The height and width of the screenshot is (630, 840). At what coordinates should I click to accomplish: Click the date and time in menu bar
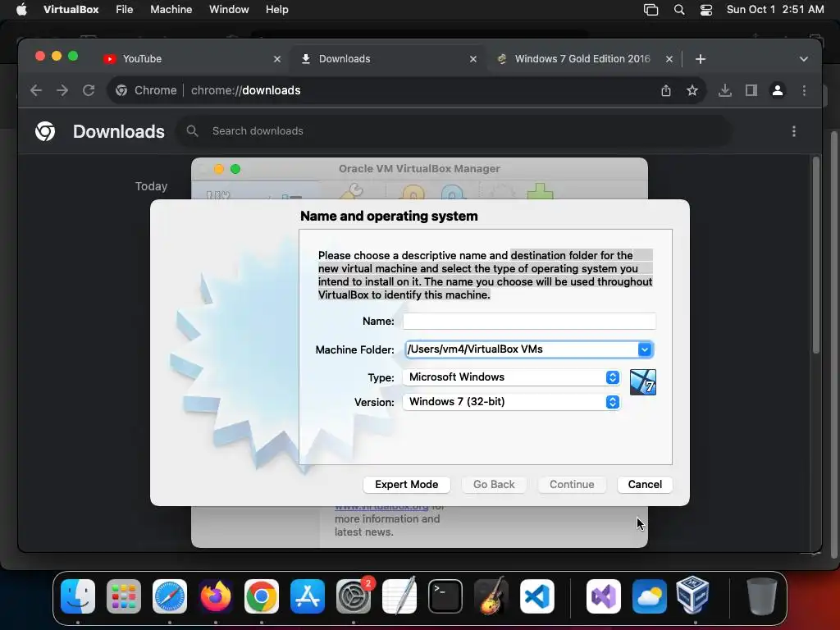(x=774, y=10)
